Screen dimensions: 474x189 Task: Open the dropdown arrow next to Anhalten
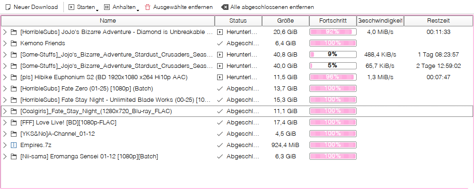[138, 10]
